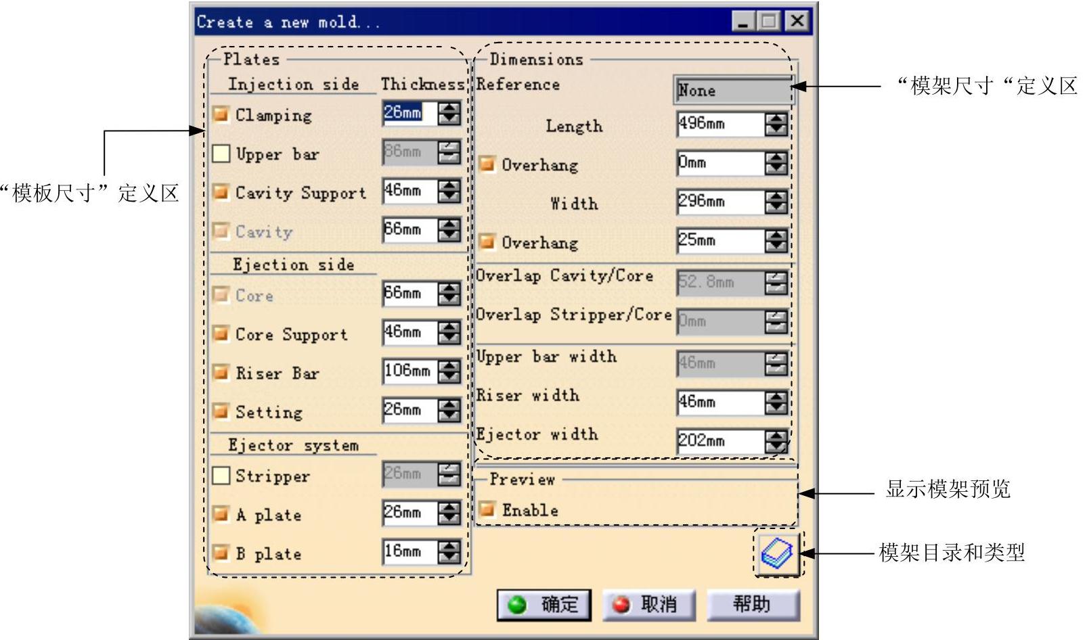
Task: Click the A plate thickness stepper
Action: tap(449, 513)
